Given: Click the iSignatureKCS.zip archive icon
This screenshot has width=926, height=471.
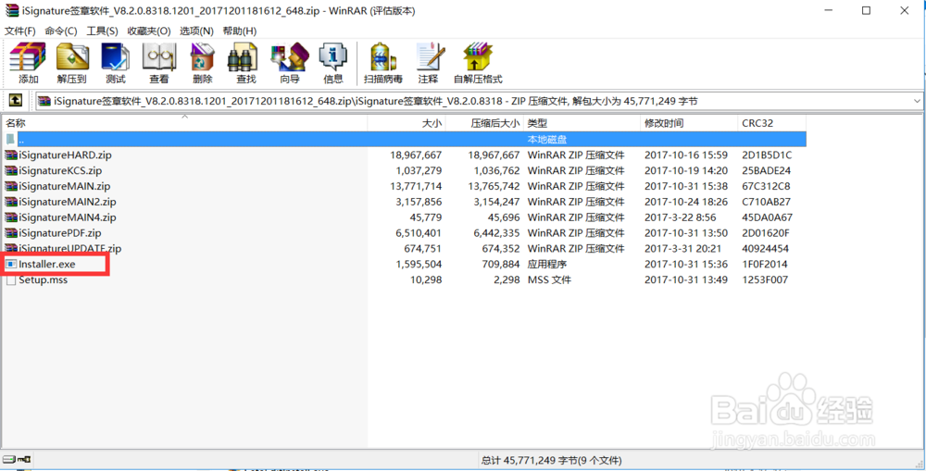Looking at the screenshot, I should pos(10,170).
